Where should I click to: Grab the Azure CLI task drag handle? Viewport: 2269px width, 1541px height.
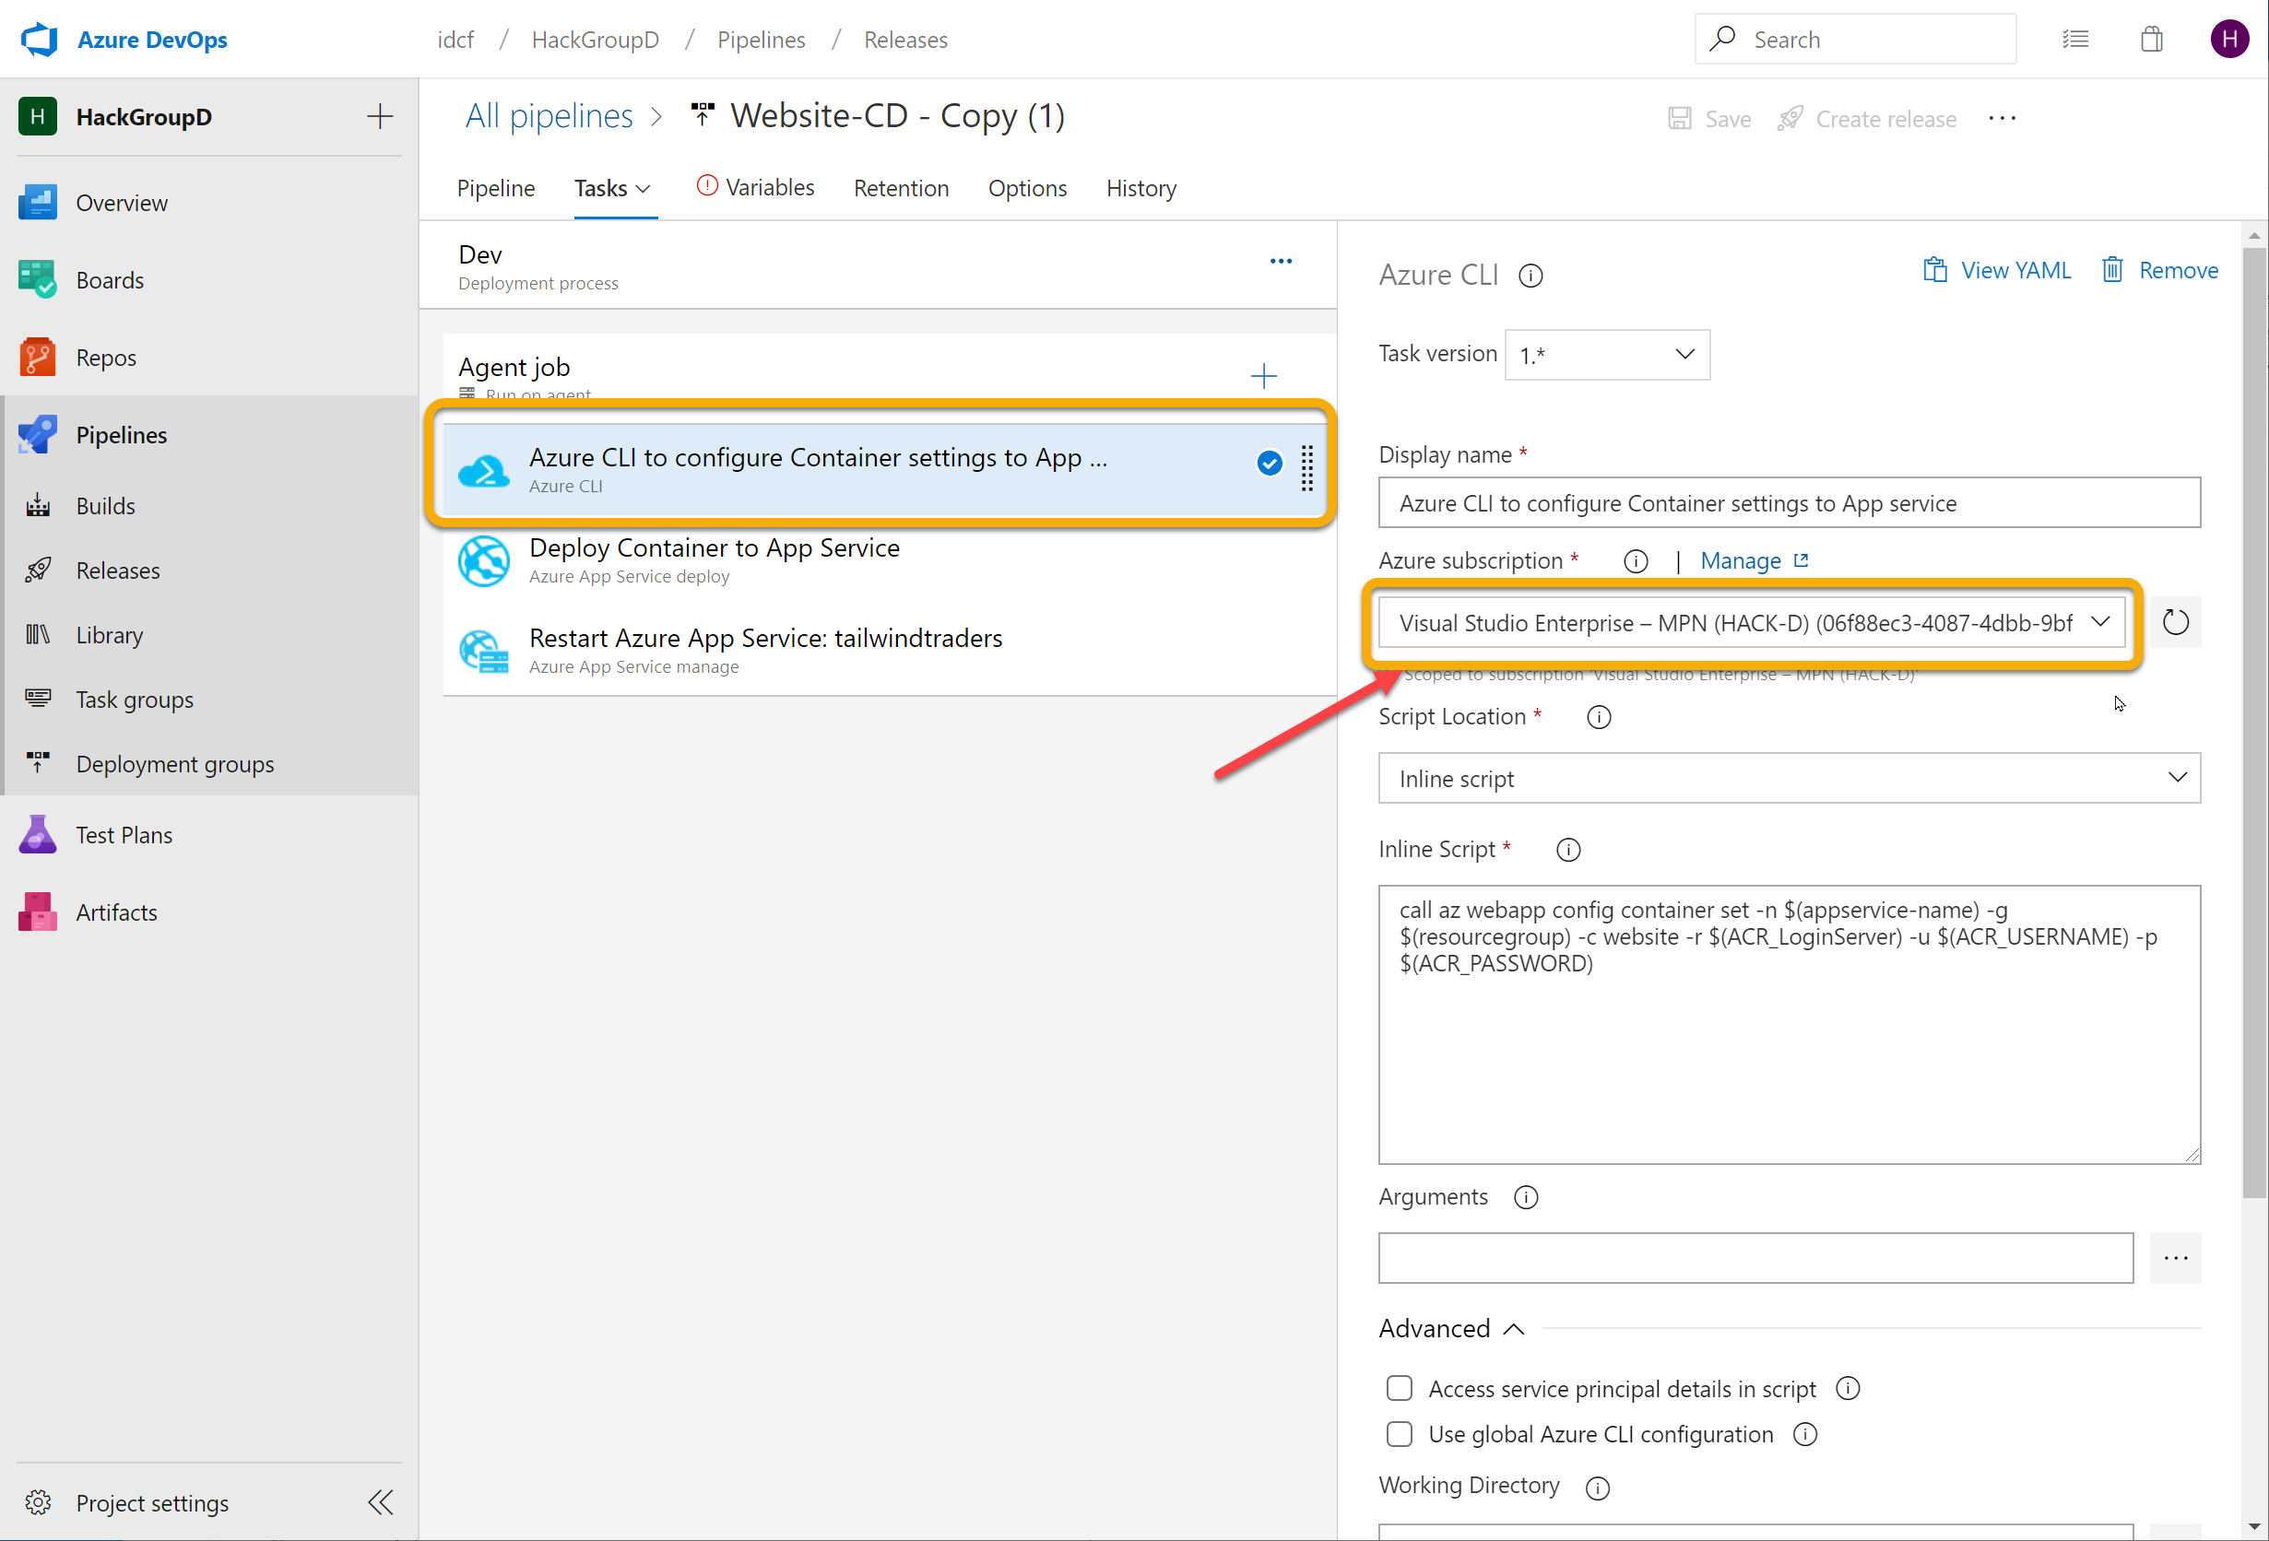click(x=1306, y=469)
